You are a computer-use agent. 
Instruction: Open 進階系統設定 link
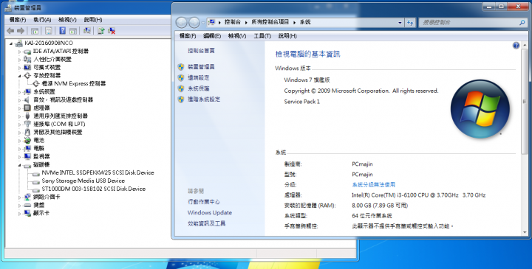tap(204, 99)
